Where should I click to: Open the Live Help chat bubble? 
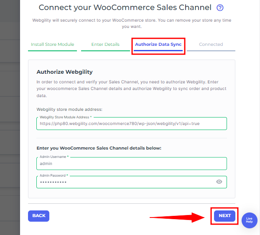click(x=249, y=220)
